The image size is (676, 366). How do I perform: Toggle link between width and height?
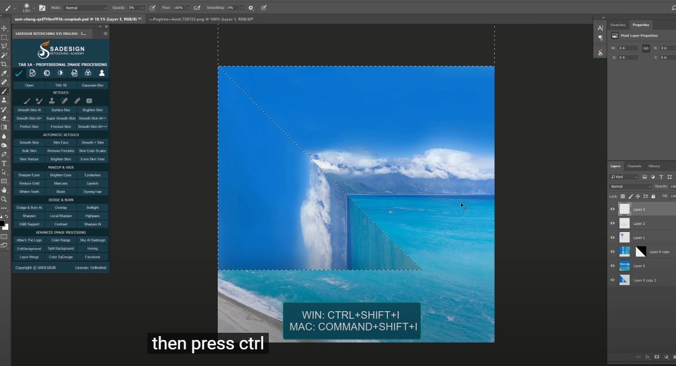(x=646, y=48)
